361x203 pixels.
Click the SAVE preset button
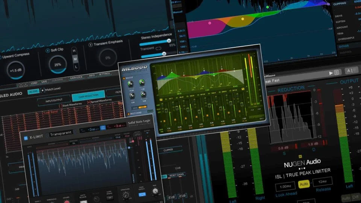click(44, 82)
